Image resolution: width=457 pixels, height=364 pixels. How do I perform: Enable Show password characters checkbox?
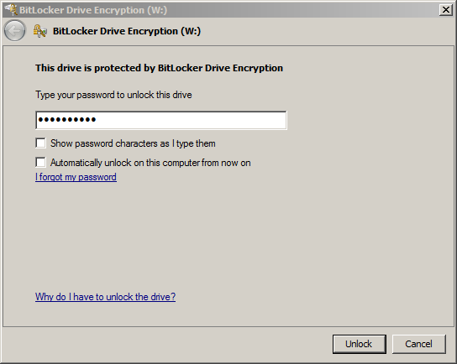point(40,143)
